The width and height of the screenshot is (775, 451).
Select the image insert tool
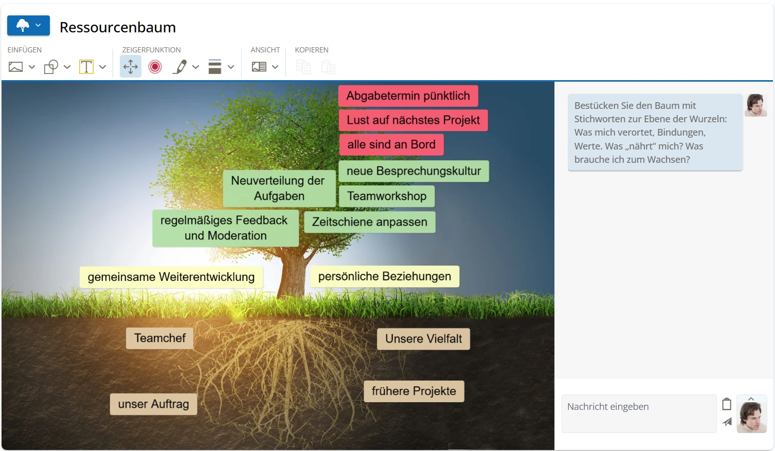point(15,66)
